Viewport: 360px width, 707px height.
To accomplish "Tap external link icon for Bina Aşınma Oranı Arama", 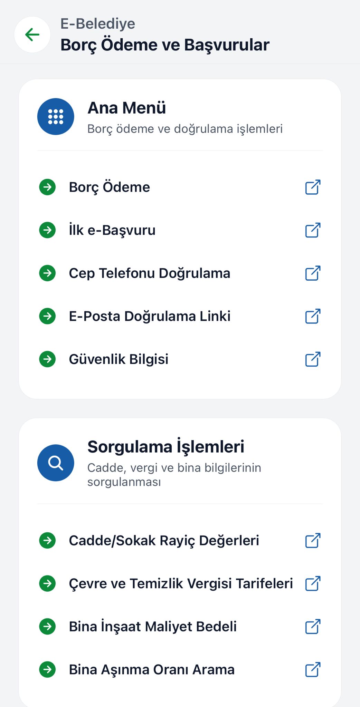I will tap(313, 670).
